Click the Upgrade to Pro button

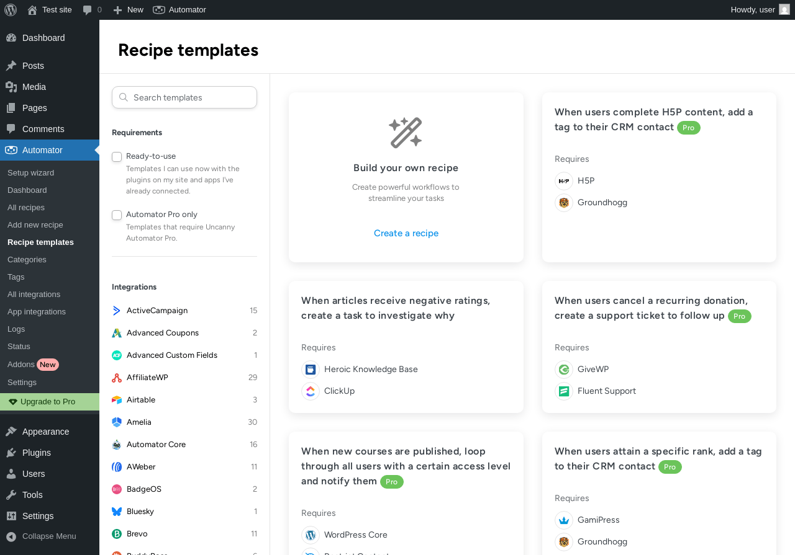(x=48, y=402)
